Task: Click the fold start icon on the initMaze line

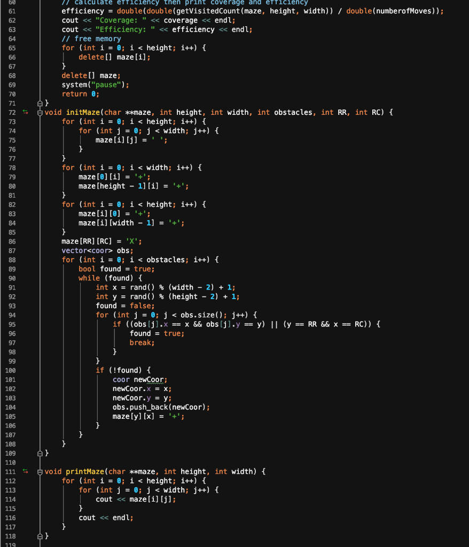Action: click(40, 112)
